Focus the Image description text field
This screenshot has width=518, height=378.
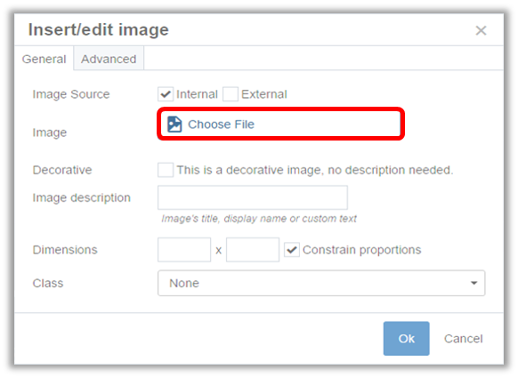[253, 197]
